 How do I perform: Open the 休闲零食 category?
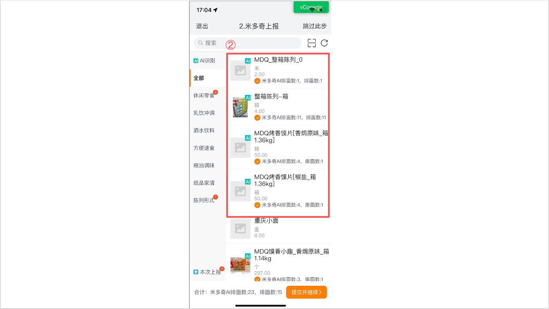[207, 96]
